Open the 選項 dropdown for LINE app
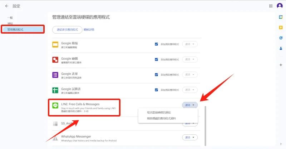The width and height of the screenshot is (286, 149). [x=190, y=105]
